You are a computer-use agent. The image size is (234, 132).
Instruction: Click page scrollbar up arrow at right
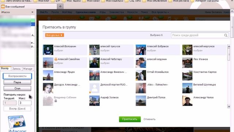pos(232,11)
